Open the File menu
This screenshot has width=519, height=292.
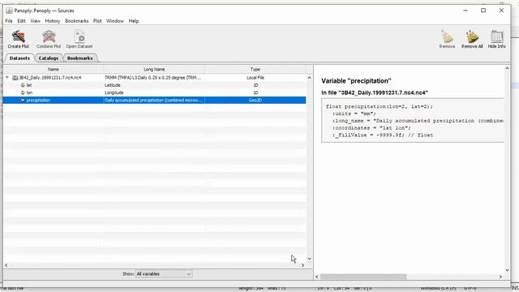[x=9, y=21]
